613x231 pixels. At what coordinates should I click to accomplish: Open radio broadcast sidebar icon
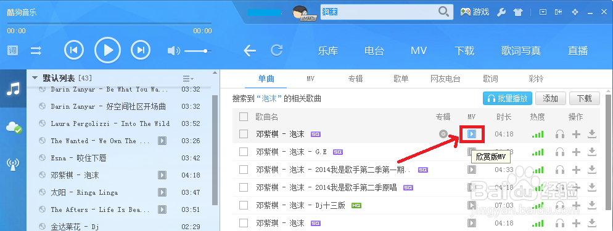(x=13, y=165)
